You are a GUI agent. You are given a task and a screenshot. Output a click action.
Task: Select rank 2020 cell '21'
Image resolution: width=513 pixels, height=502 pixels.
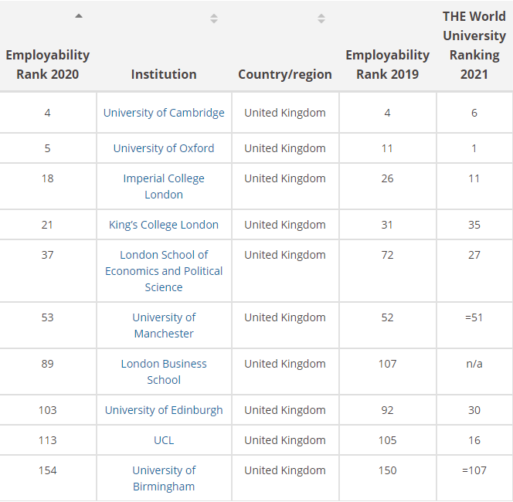pyautogui.click(x=47, y=225)
